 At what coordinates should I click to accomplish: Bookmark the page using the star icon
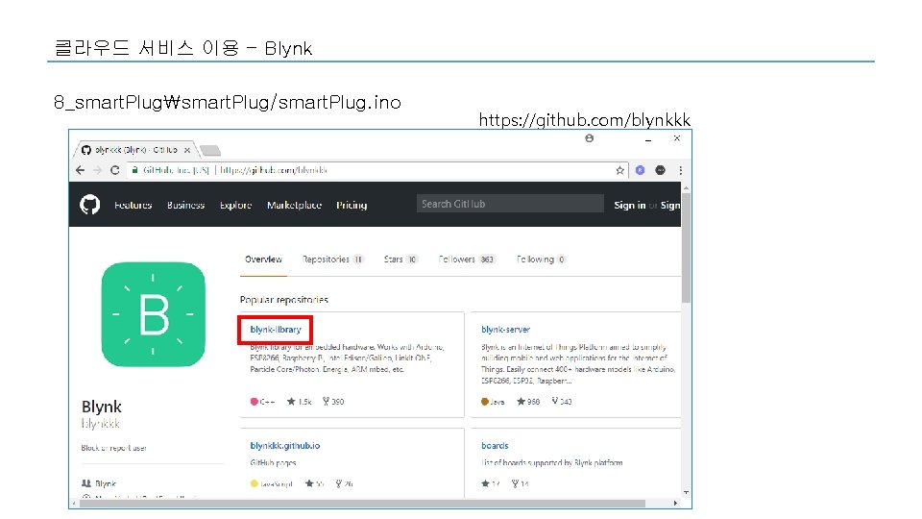click(619, 170)
